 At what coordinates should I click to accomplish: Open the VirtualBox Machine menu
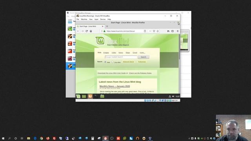[84, 19]
